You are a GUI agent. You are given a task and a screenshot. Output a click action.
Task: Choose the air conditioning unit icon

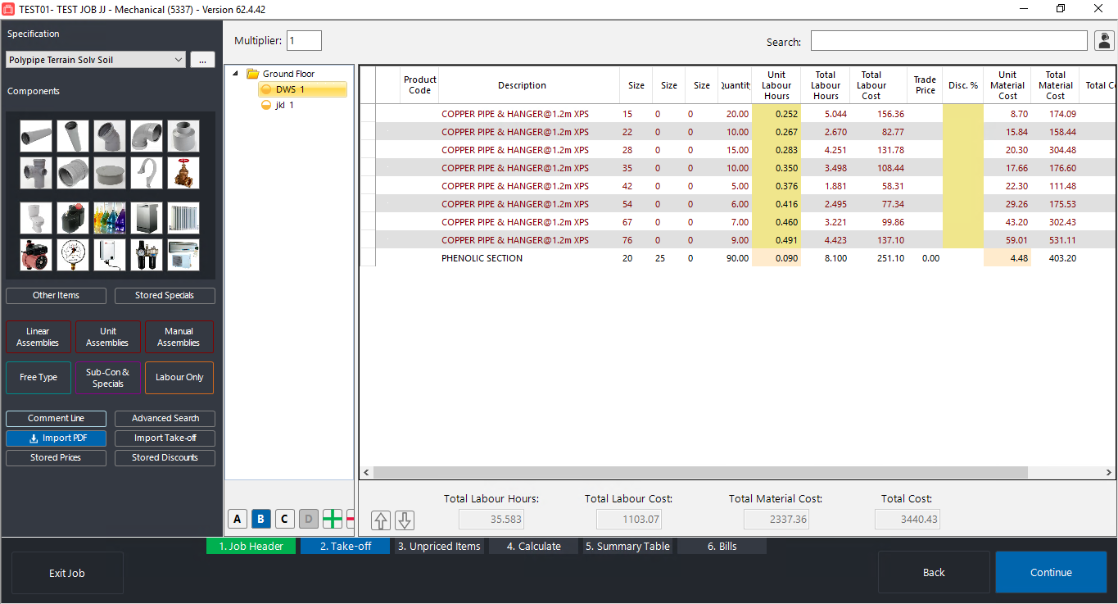(183, 255)
